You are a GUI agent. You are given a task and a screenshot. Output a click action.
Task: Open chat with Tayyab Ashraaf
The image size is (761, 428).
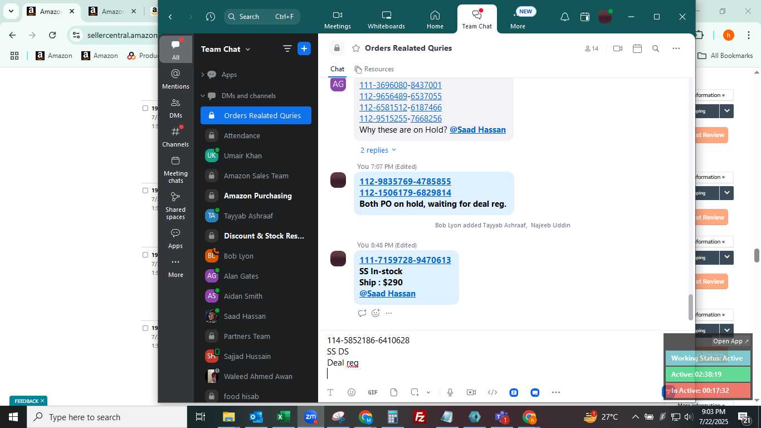coord(256,216)
